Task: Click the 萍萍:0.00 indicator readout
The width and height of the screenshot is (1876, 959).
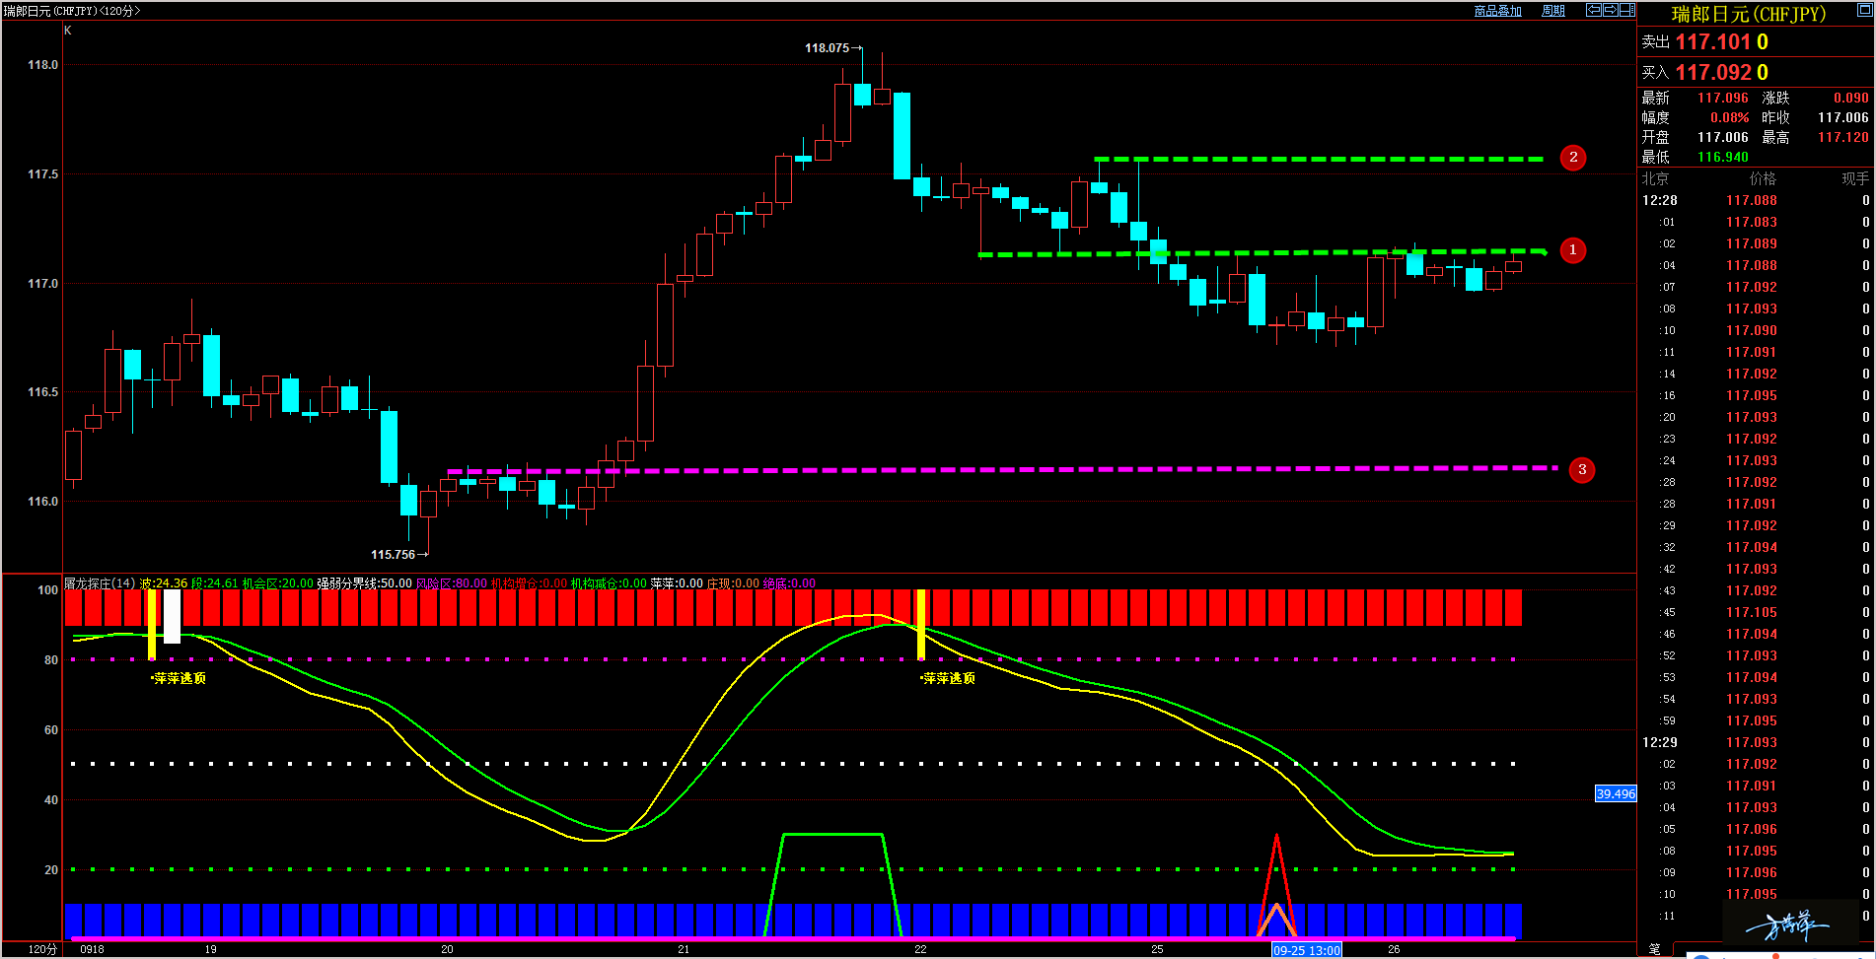Action: coord(677,583)
